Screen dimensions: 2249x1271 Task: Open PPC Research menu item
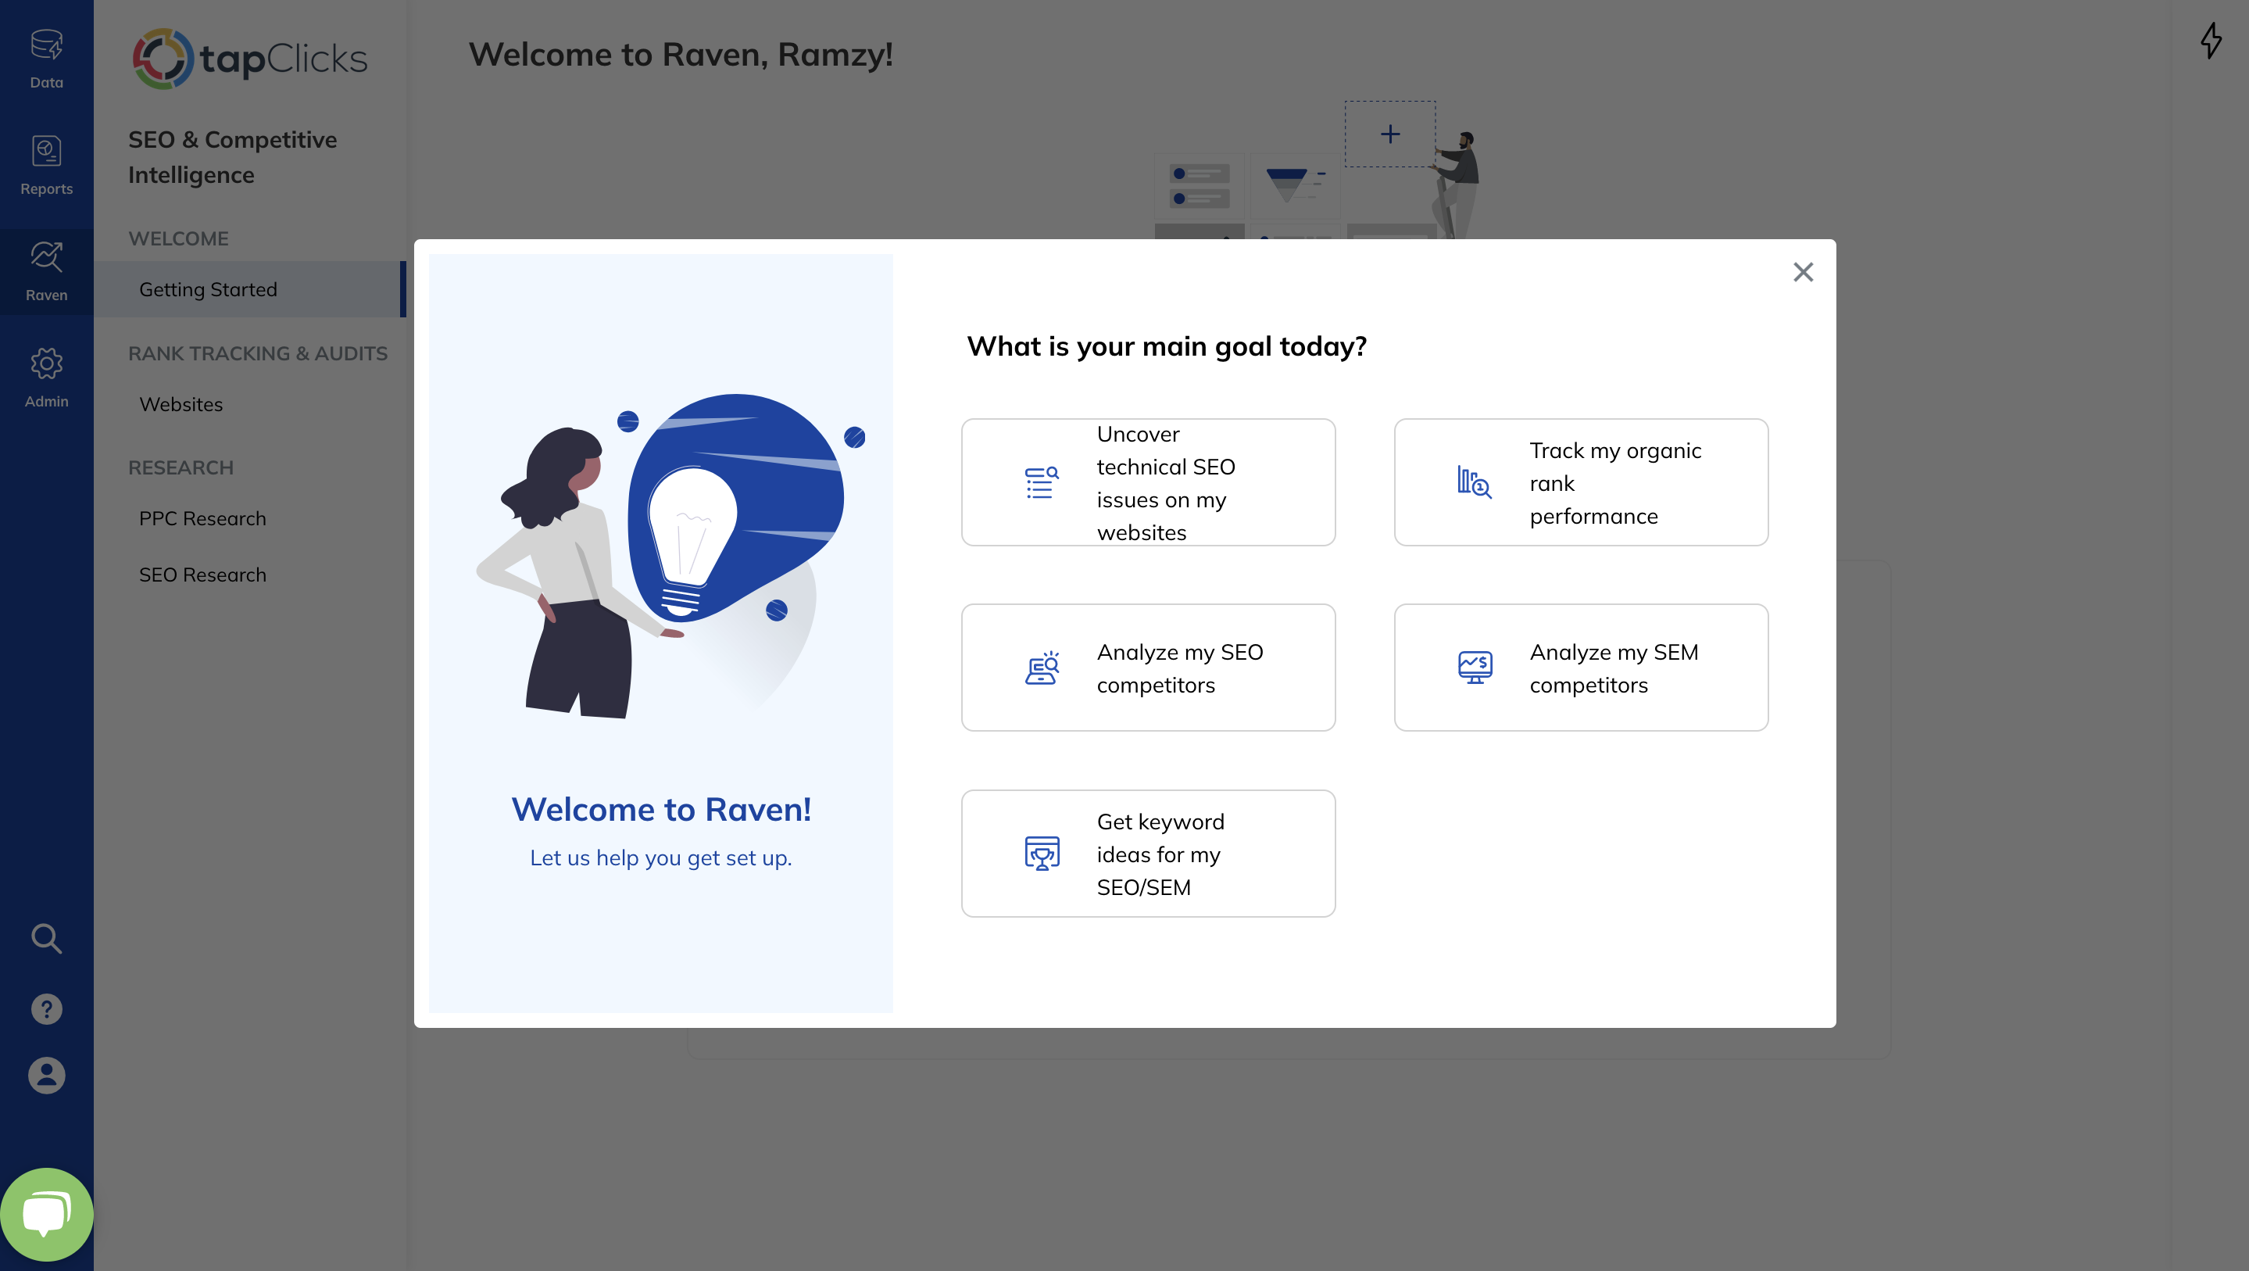coord(202,519)
